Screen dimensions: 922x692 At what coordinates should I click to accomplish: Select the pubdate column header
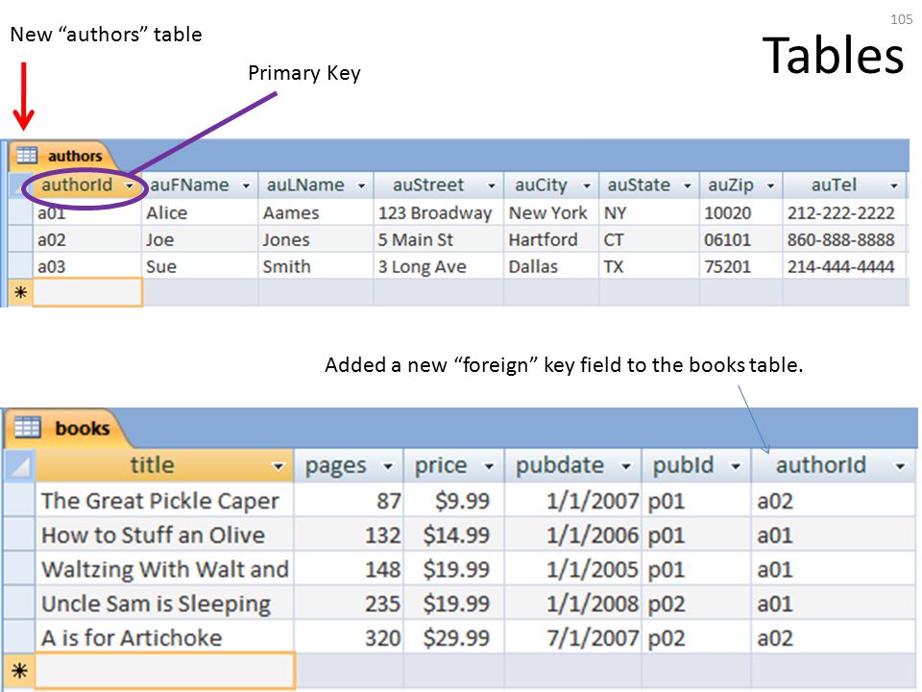(x=572, y=465)
